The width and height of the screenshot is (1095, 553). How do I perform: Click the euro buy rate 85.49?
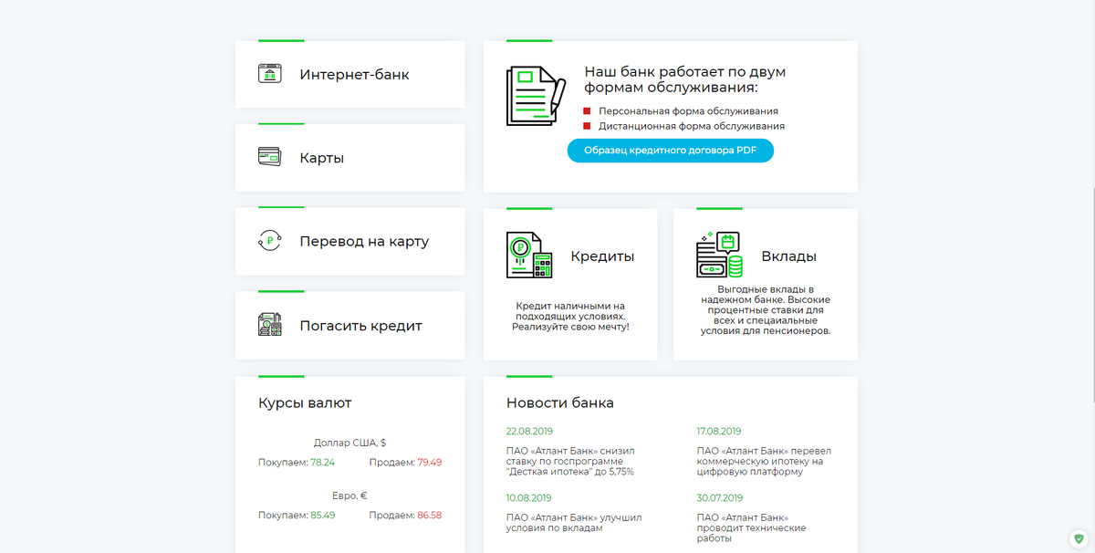(323, 516)
